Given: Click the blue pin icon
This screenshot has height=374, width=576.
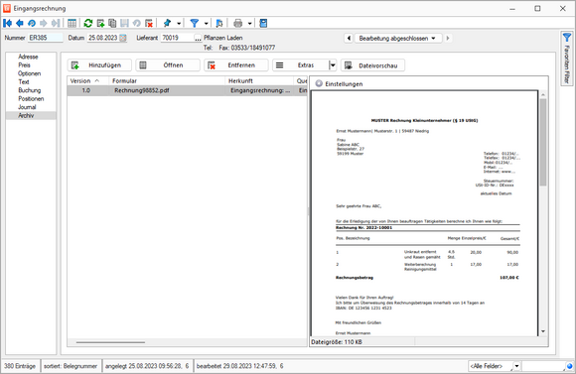Looking at the screenshot, I should pyautogui.click(x=167, y=23).
